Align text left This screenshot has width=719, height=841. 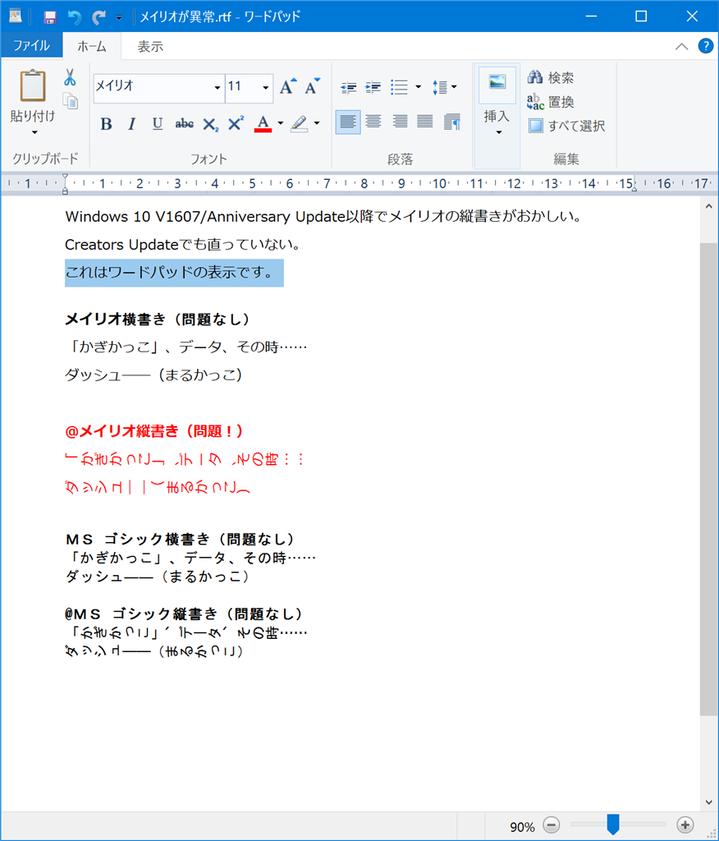348,122
